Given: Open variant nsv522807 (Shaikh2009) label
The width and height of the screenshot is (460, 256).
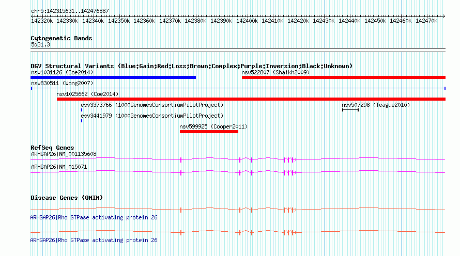Looking at the screenshot, I should 275,72.
